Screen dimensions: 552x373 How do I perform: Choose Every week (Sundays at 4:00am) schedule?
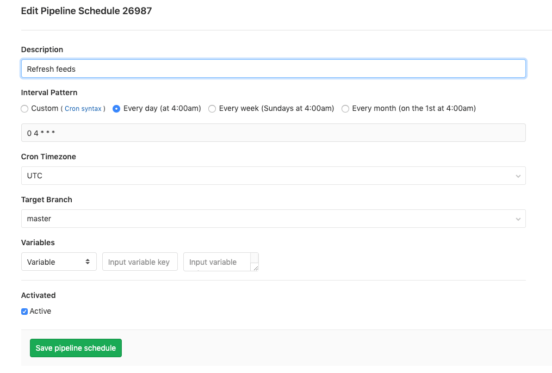[x=212, y=109]
